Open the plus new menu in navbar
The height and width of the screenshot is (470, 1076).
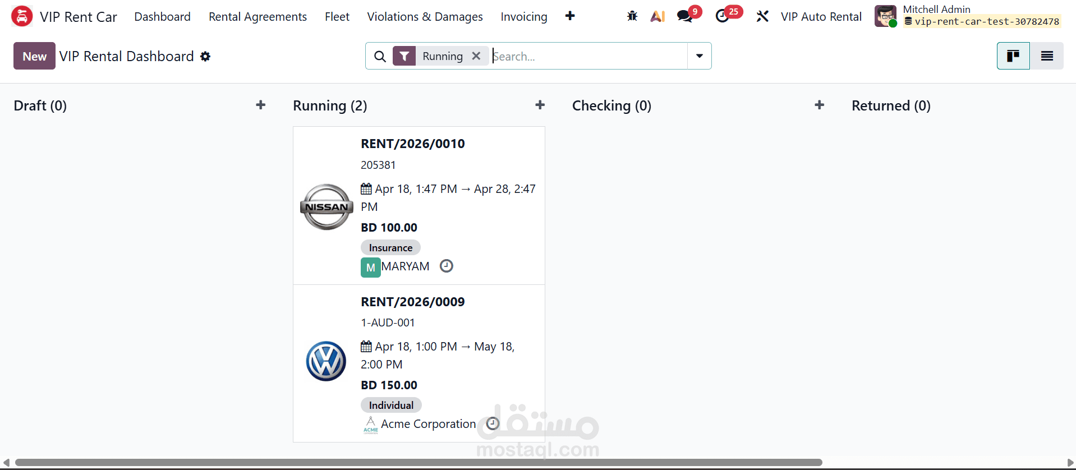tap(570, 16)
